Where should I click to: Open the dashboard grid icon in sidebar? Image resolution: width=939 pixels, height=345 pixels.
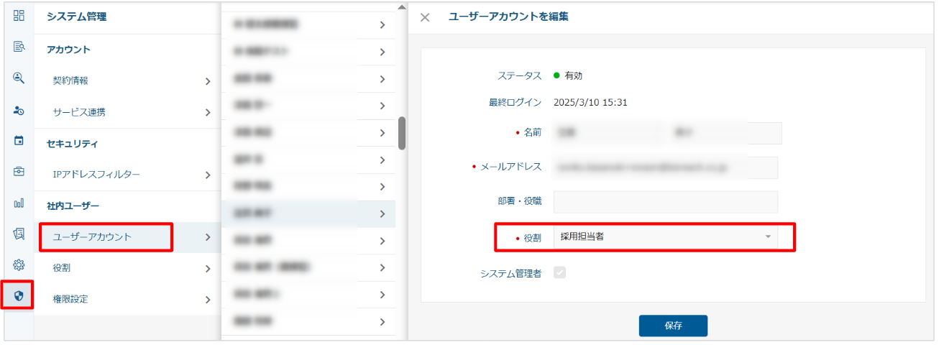pyautogui.click(x=19, y=15)
